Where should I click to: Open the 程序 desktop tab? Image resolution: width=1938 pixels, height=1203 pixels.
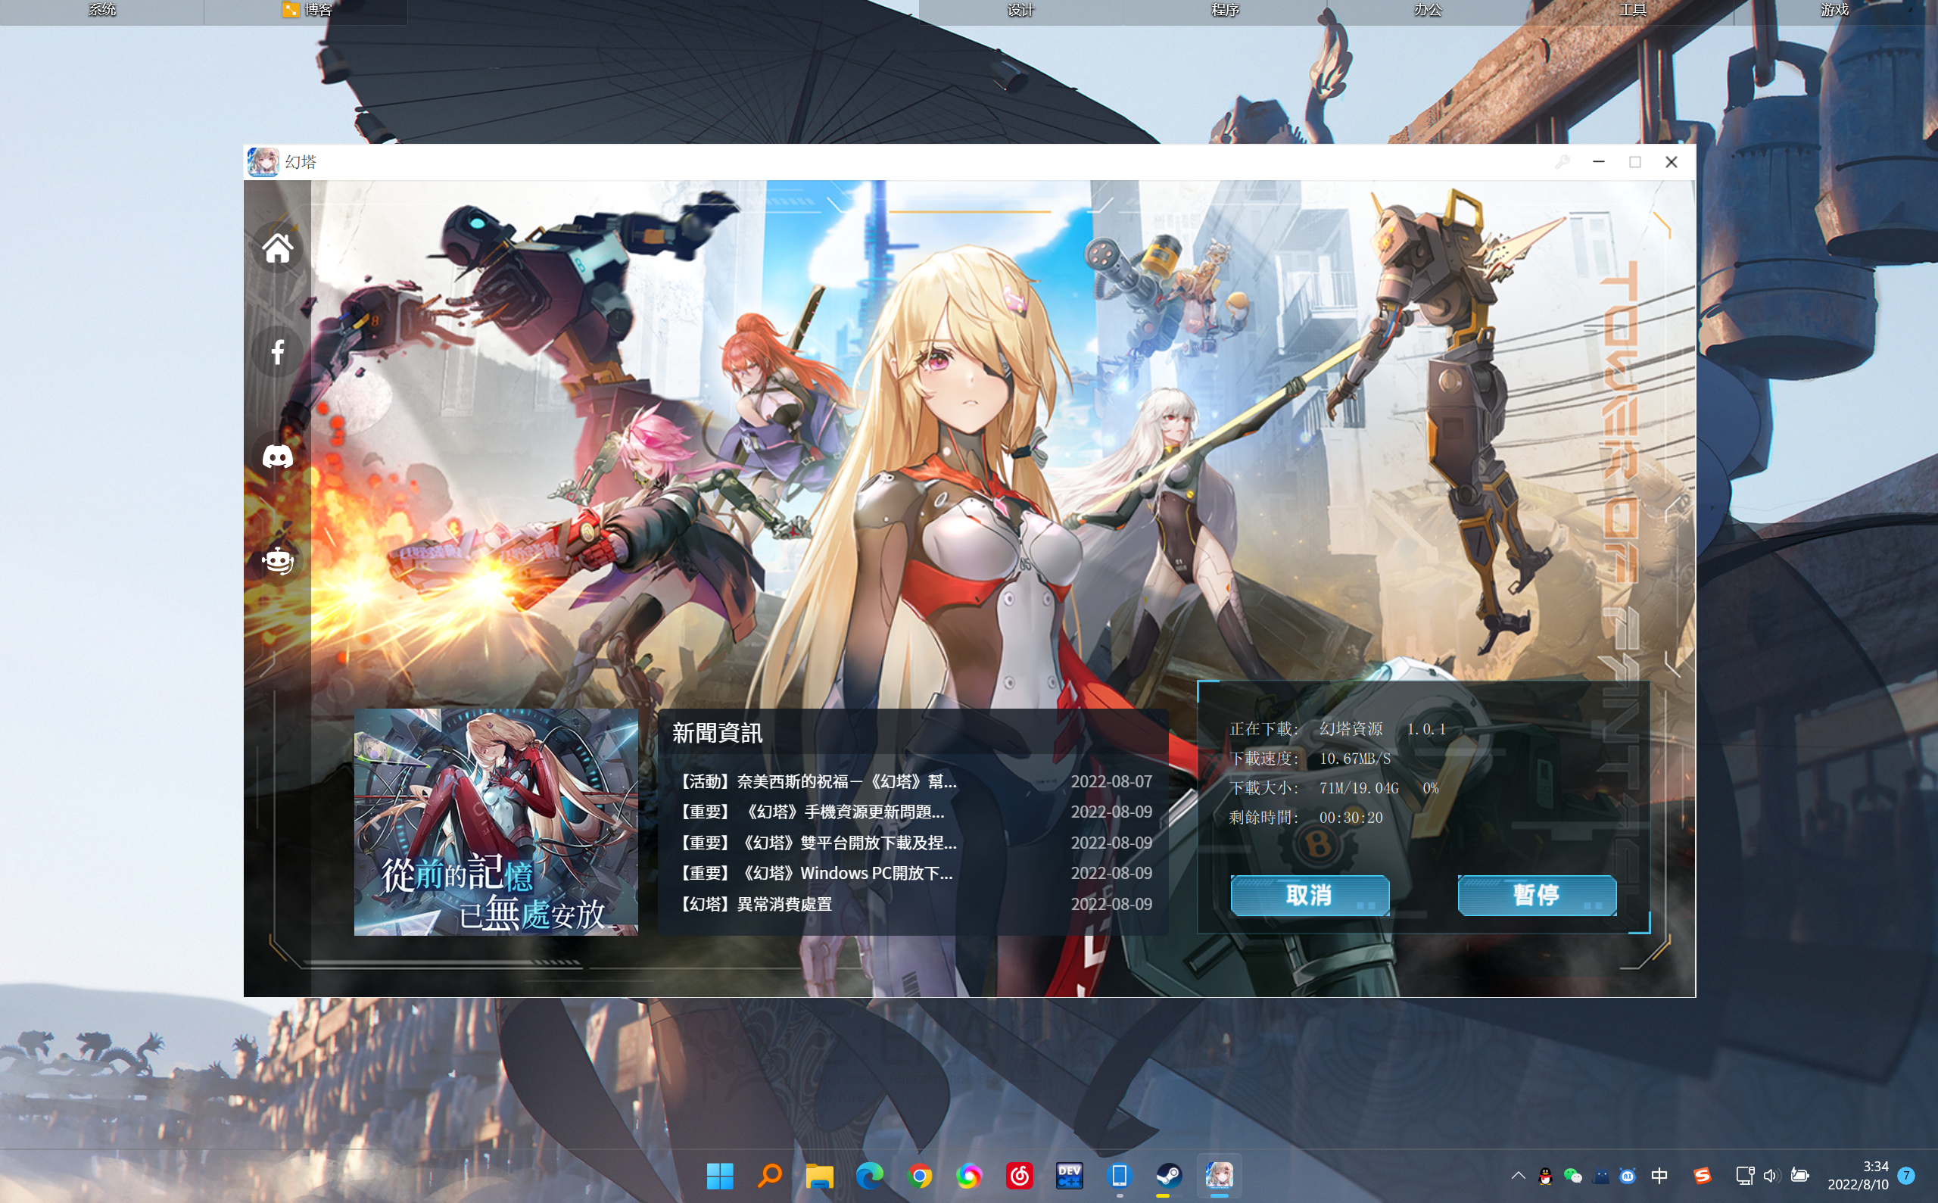[x=1225, y=10]
